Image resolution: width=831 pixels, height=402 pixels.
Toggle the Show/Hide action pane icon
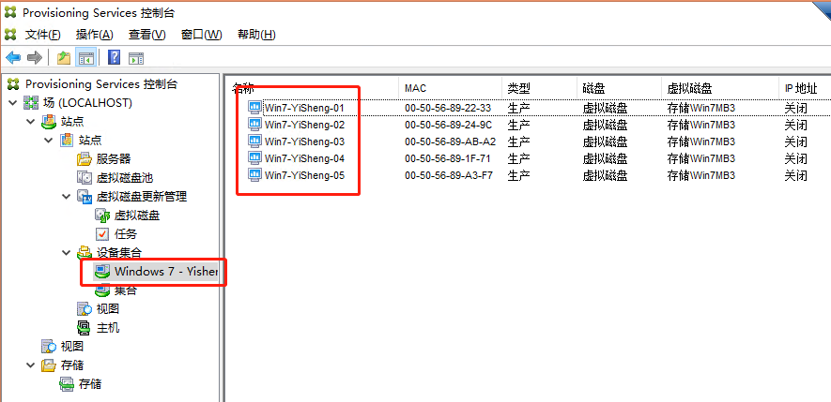click(136, 58)
